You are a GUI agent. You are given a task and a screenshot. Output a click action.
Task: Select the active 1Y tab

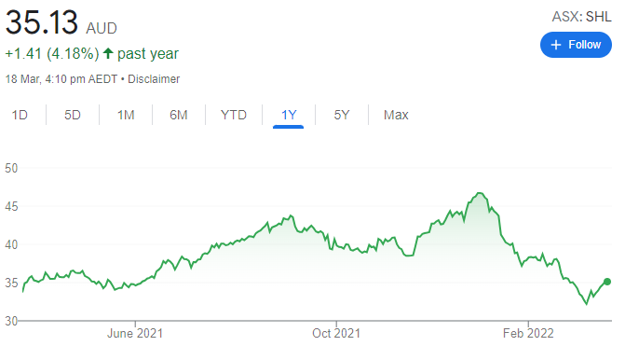[x=289, y=115]
